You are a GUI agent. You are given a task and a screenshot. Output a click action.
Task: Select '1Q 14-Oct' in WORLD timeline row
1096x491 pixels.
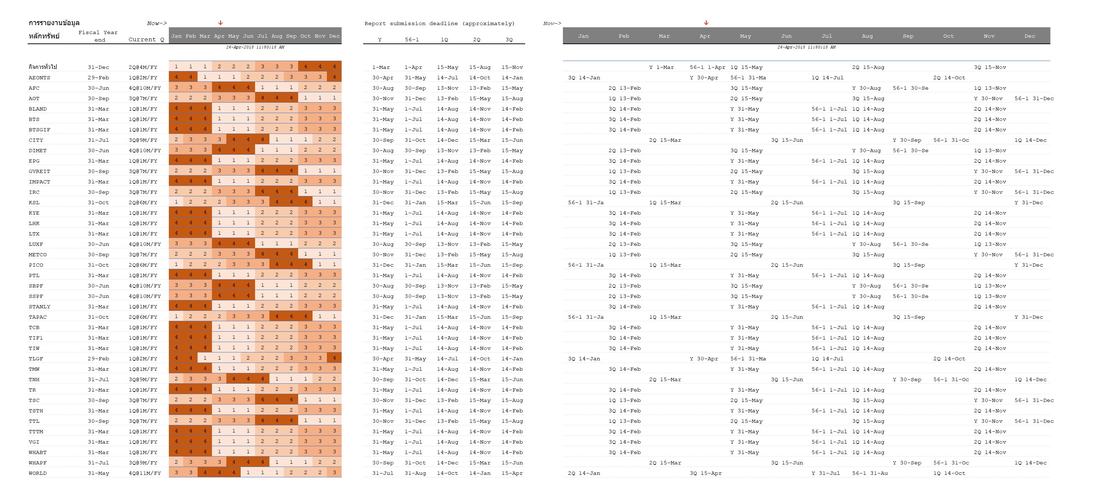949,473
